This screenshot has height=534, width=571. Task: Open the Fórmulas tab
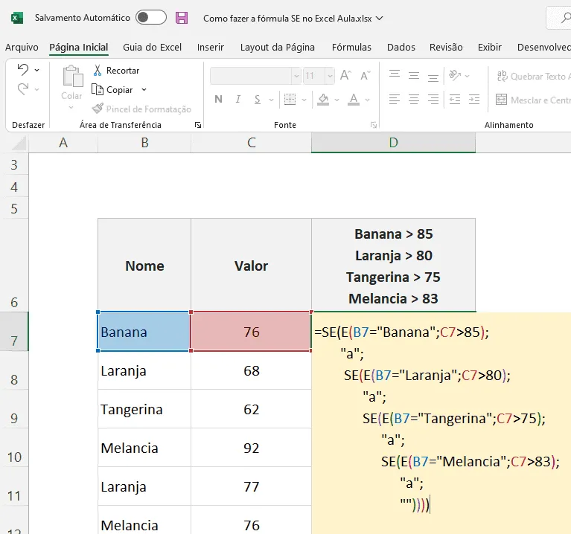point(351,48)
